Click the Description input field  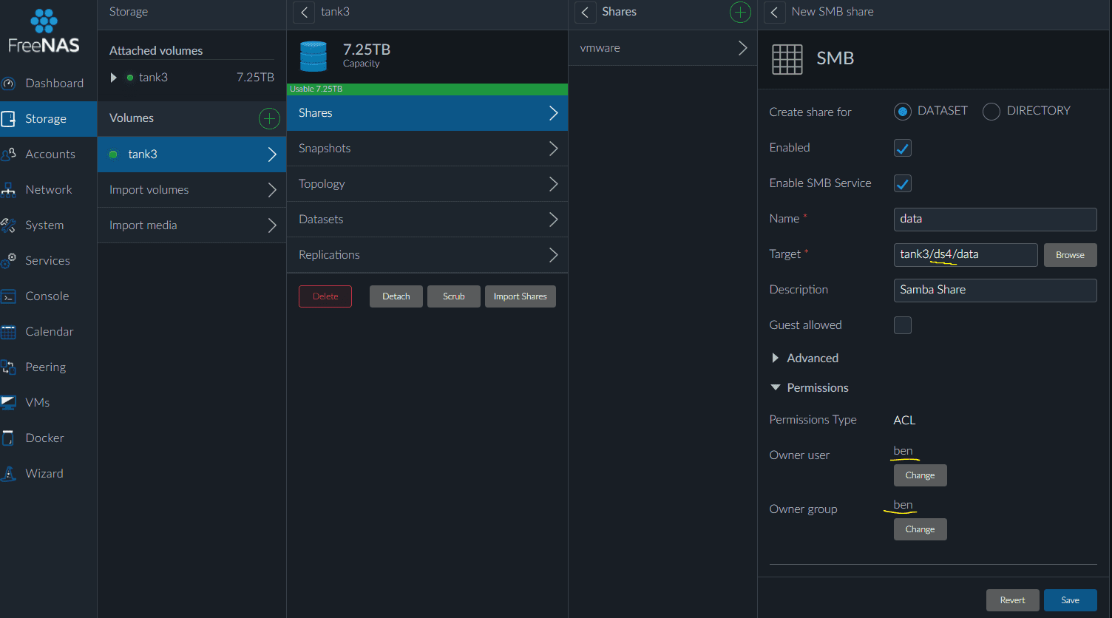tap(995, 291)
